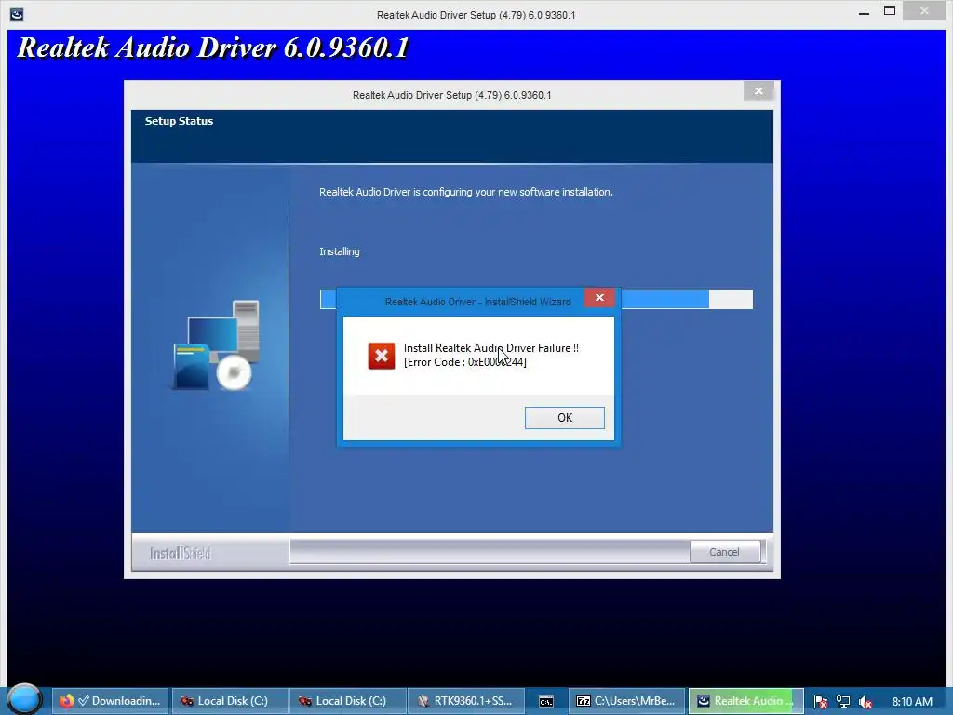This screenshot has width=953, height=715.
Task: Click the Realtek Audio Driver 6.0.9360.1 banner title
Action: click(x=213, y=47)
